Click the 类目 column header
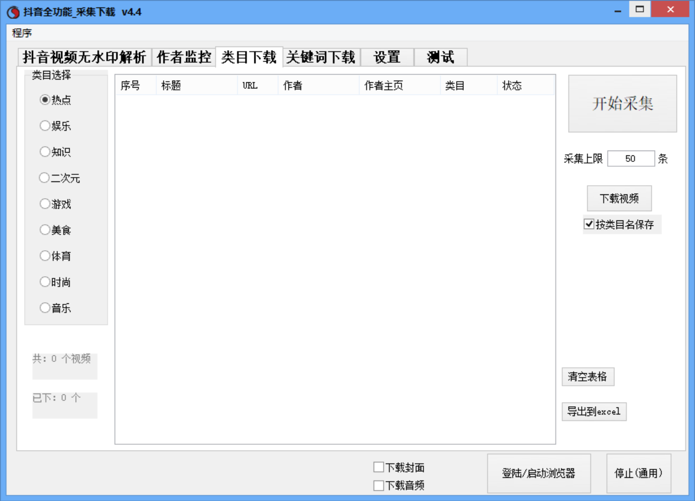The image size is (695, 501). coord(469,86)
